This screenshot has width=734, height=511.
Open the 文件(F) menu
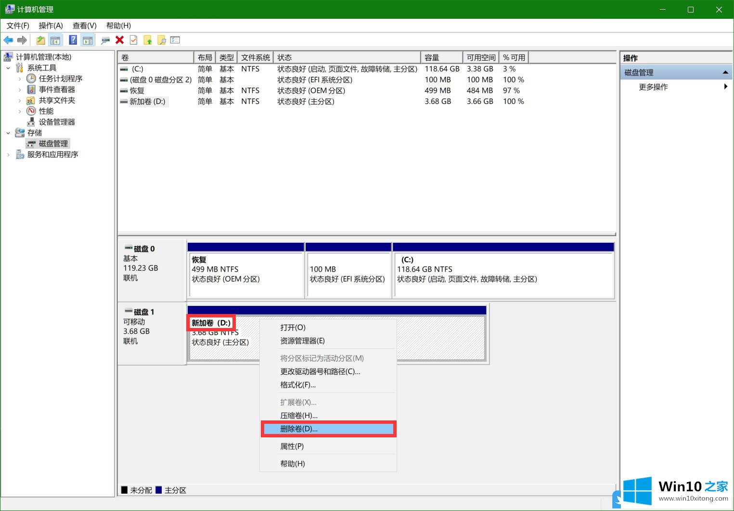click(18, 26)
